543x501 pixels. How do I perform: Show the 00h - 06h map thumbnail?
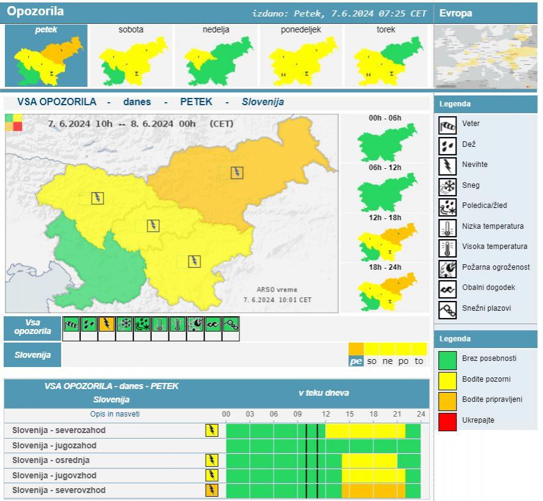point(387,139)
